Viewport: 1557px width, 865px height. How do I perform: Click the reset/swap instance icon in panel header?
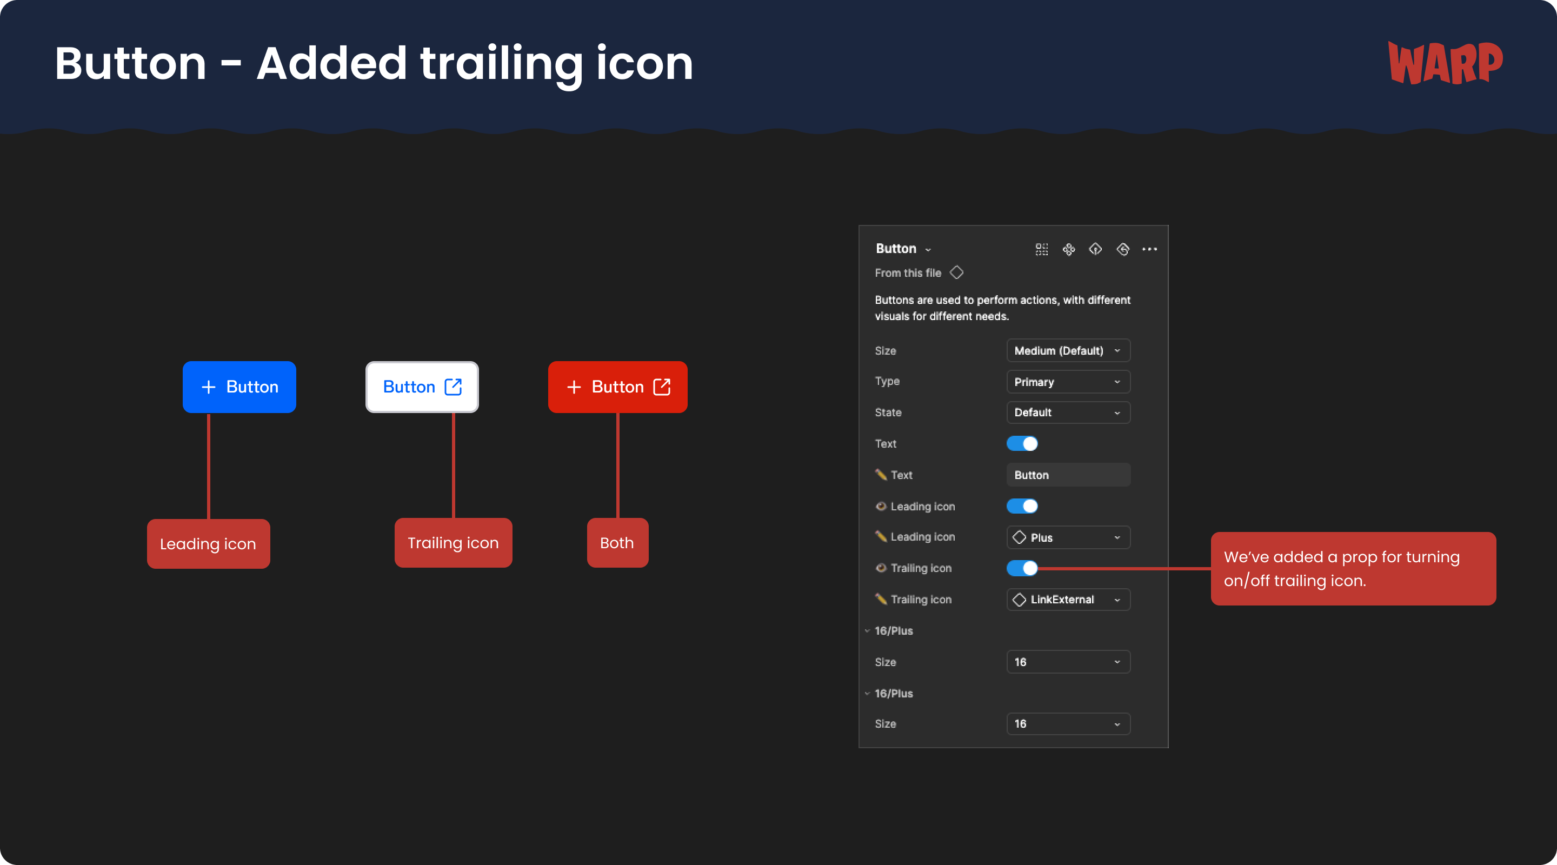[x=1122, y=249]
